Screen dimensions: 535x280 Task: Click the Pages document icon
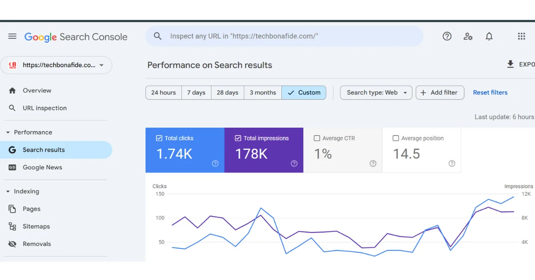(12, 209)
